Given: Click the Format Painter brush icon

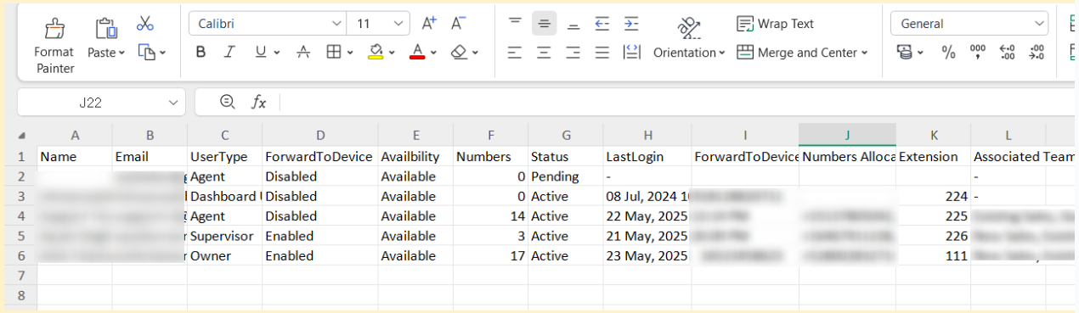Looking at the screenshot, I should click(x=54, y=28).
